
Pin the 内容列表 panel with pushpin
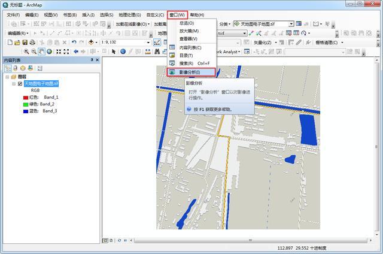click(92, 60)
